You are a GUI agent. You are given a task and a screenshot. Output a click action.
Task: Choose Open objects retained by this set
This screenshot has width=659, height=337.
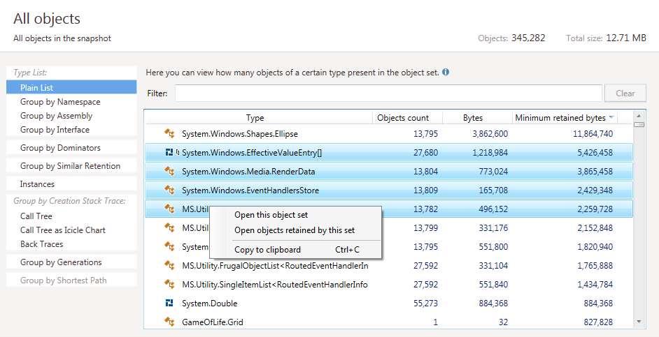(x=294, y=230)
